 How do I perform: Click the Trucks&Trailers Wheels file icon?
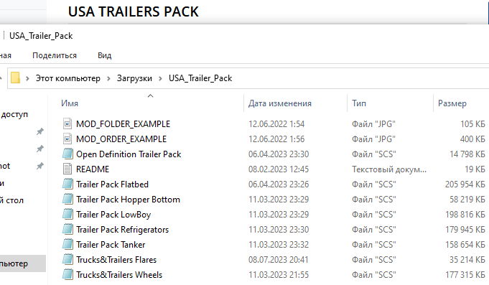tap(67, 275)
